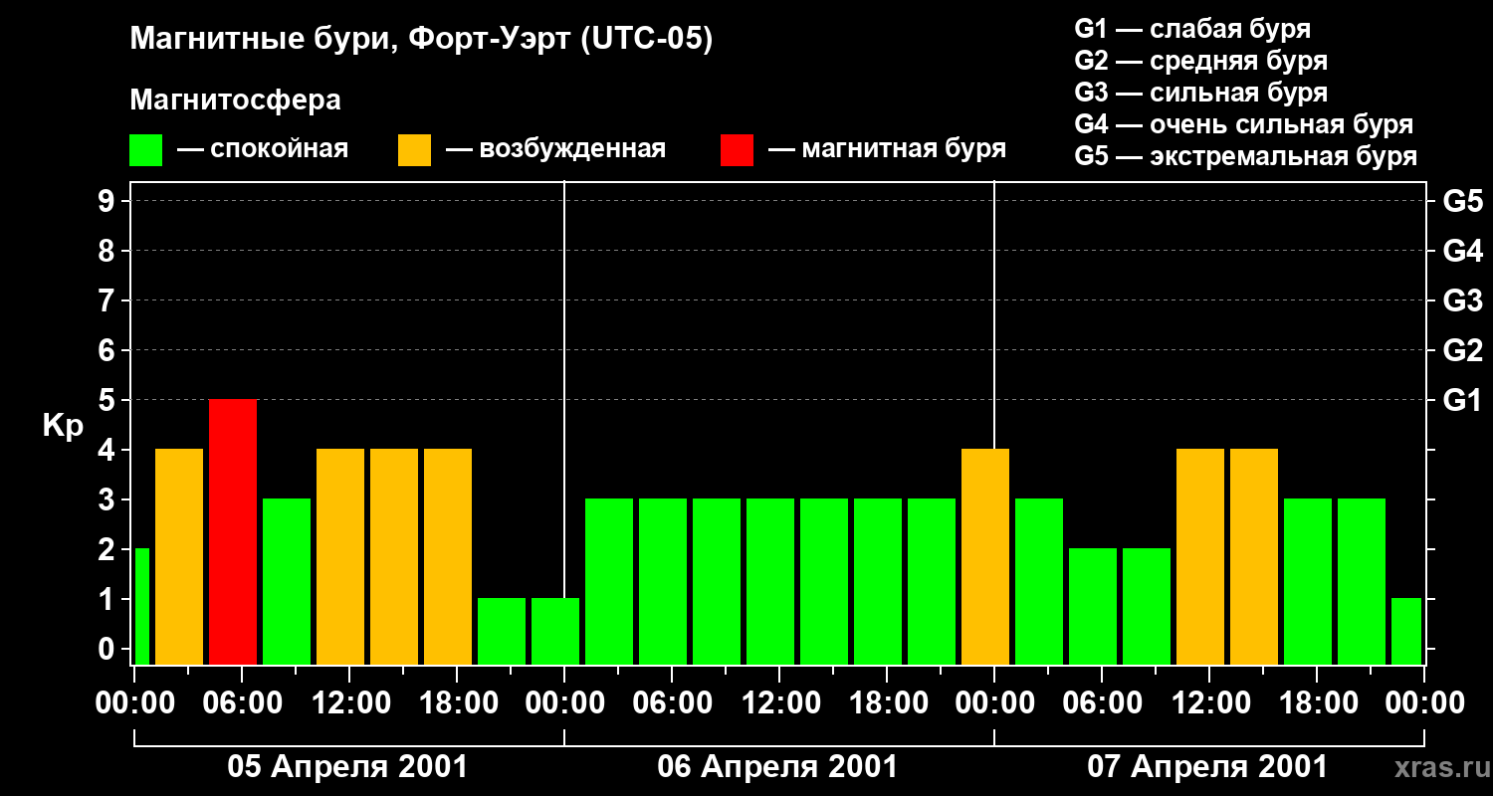Click the orange 'возбужденная' legend swatch
Image resolution: width=1493 pixels, height=796 pixels.
point(415,150)
